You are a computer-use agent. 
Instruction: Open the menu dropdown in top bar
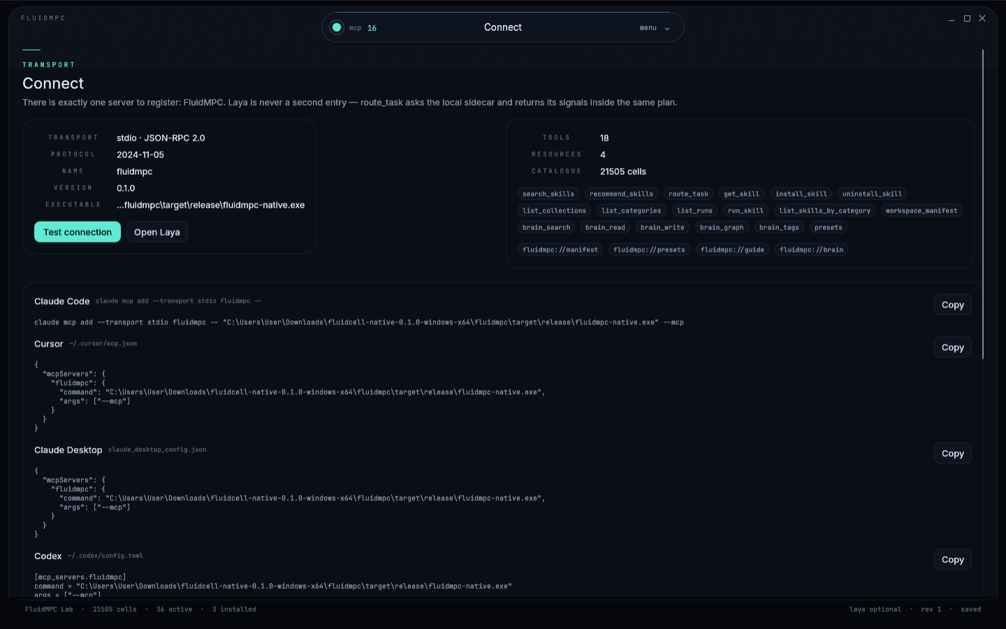[655, 28]
